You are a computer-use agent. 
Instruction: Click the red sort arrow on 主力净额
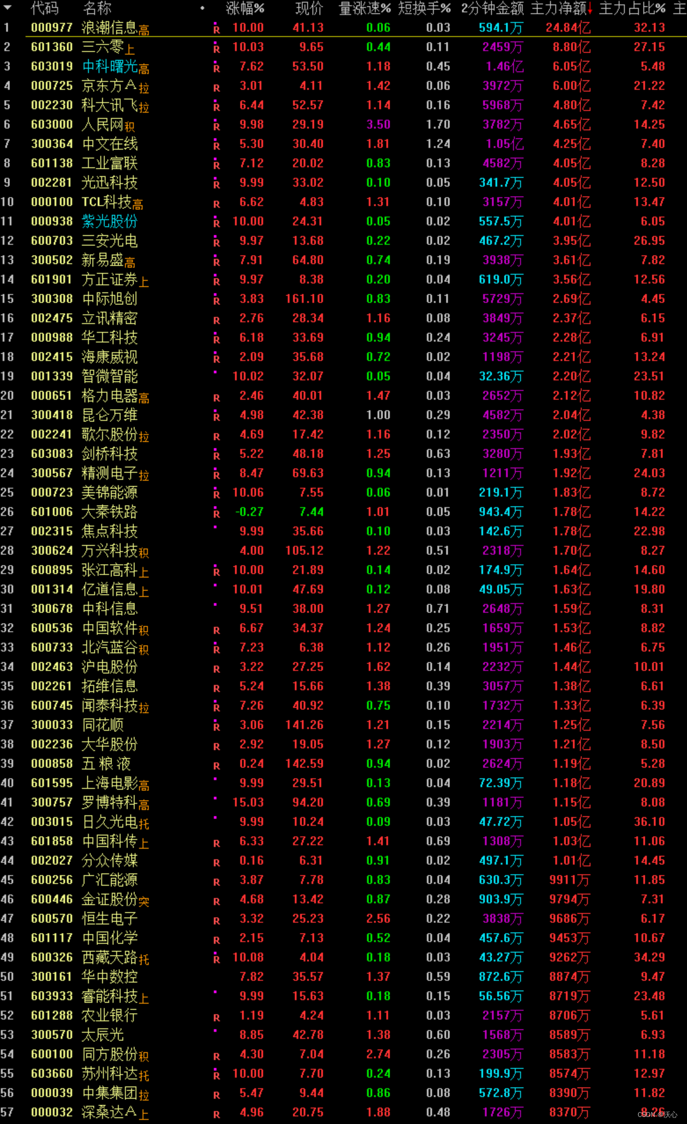[x=590, y=9]
